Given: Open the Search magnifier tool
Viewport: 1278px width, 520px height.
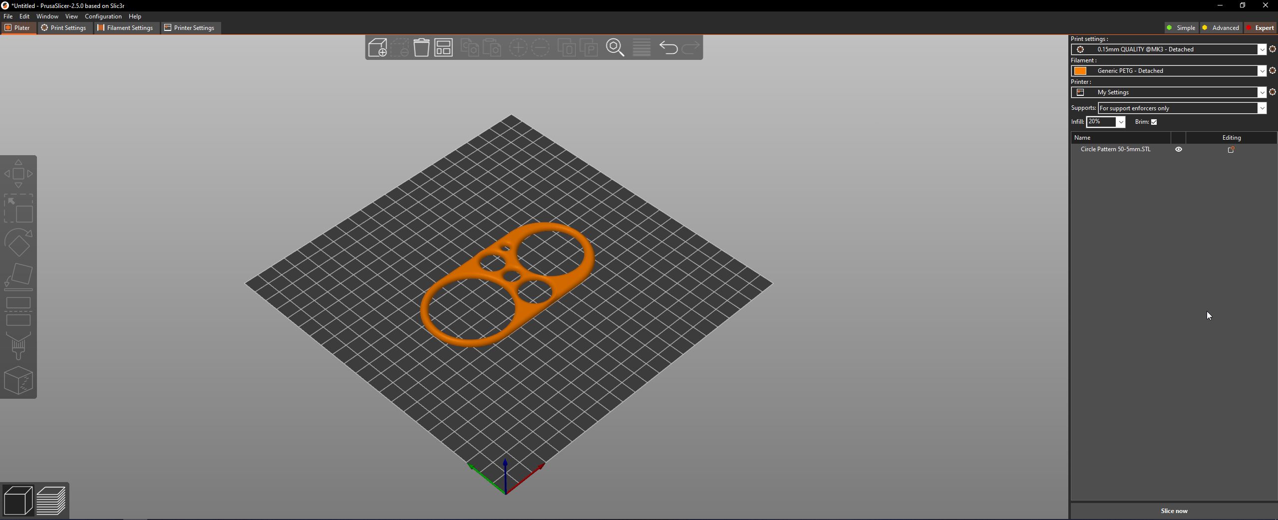Looking at the screenshot, I should [615, 47].
